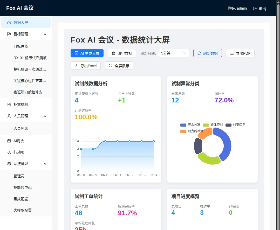Click the 你好, admin greeting
The width and height of the screenshot is (280, 230).
point(237,8)
